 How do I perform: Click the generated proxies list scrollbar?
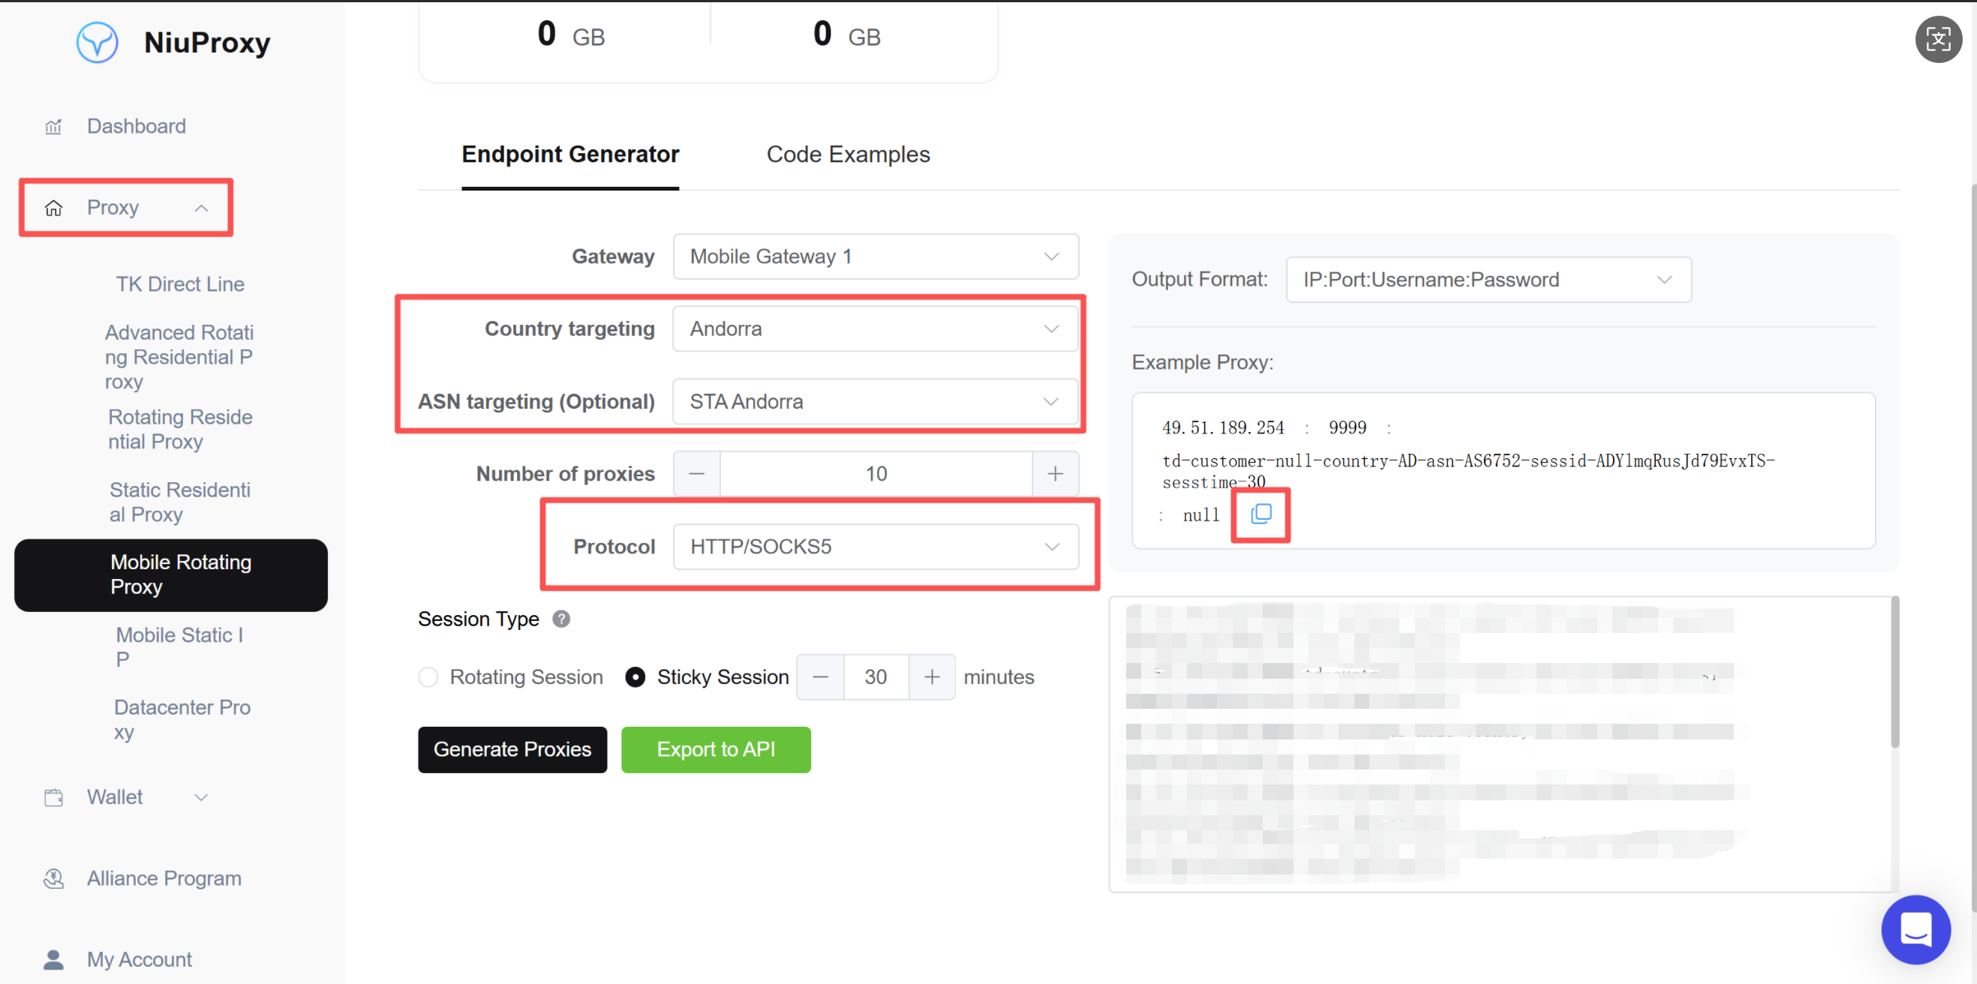pyautogui.click(x=1894, y=673)
